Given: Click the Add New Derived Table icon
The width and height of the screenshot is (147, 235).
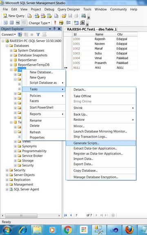Looking at the screenshot, I should pyautogui.click(x=82, y=23).
